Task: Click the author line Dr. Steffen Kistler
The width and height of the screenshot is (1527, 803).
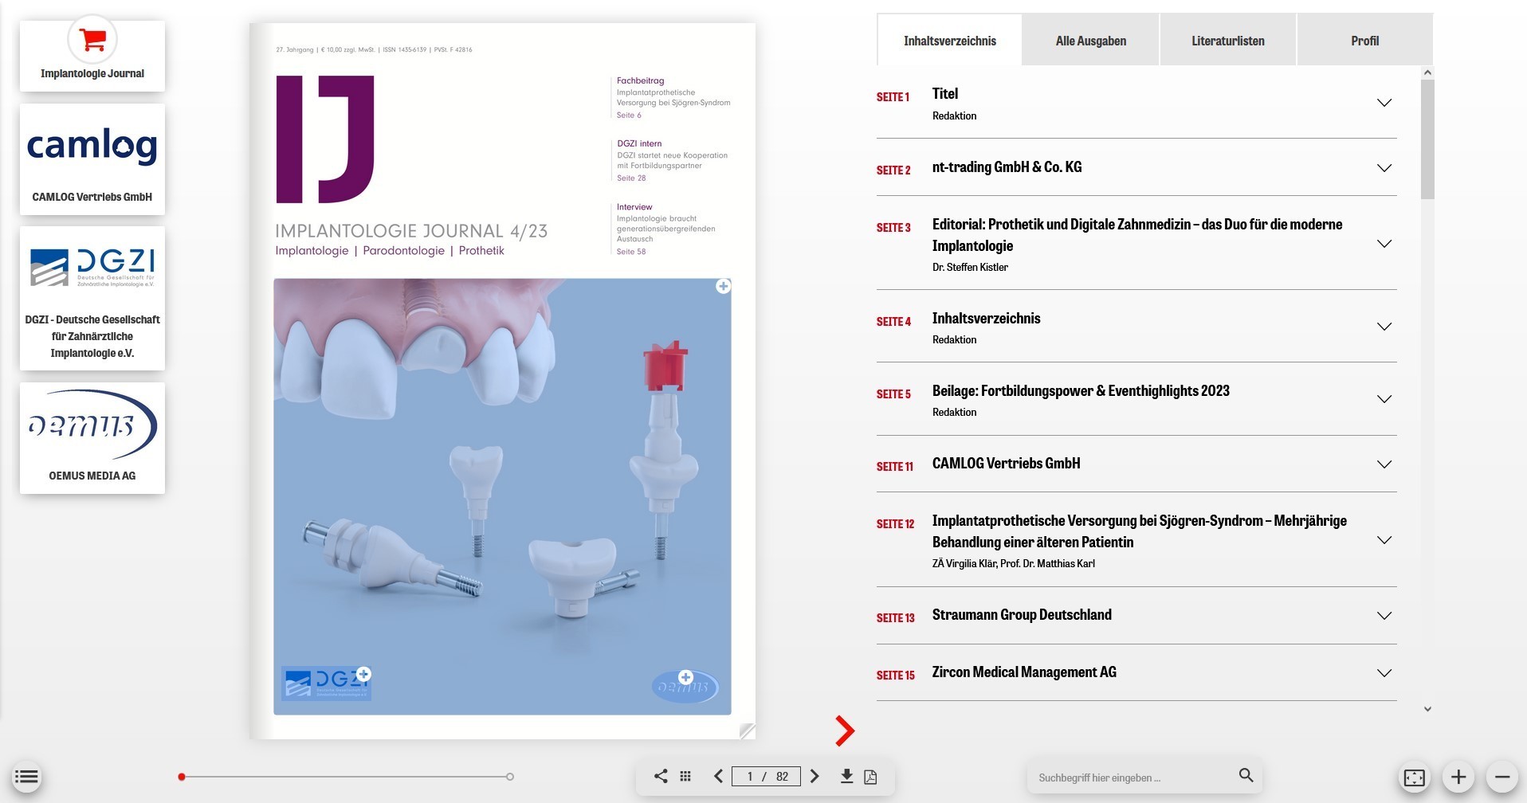Action: (x=970, y=268)
